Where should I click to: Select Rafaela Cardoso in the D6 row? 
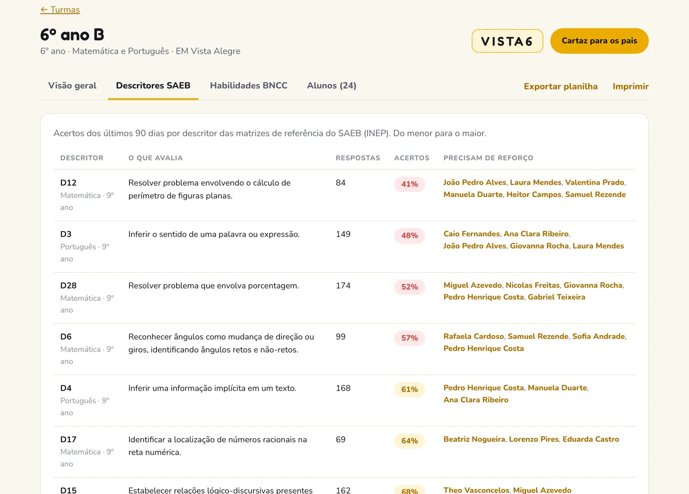pyautogui.click(x=473, y=336)
